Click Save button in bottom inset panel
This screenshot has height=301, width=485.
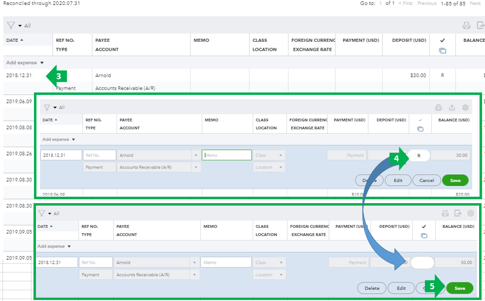point(459,288)
